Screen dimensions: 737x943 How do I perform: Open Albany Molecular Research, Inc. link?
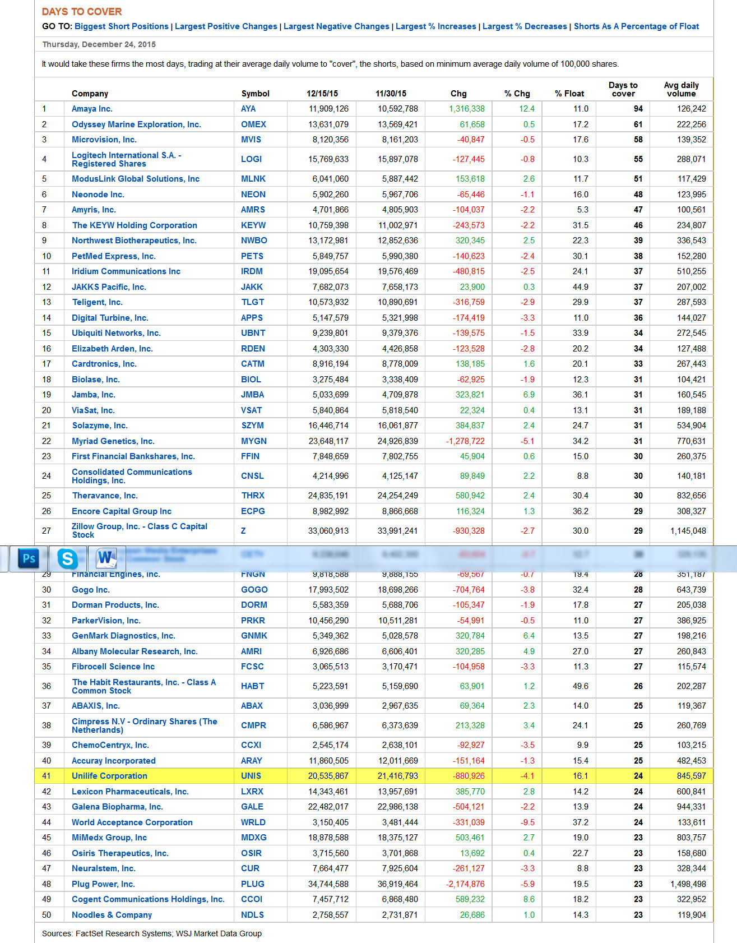pos(135,651)
